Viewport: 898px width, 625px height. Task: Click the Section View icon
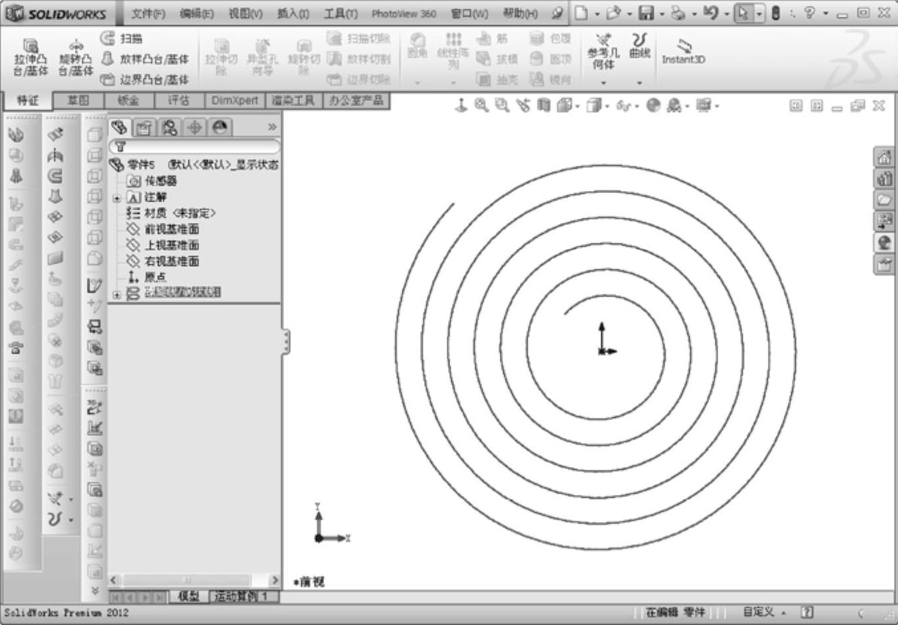(544, 105)
